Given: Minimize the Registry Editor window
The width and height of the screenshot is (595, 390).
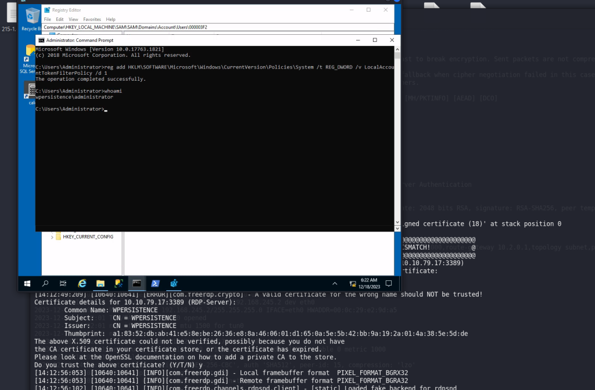Looking at the screenshot, I should click(x=352, y=10).
